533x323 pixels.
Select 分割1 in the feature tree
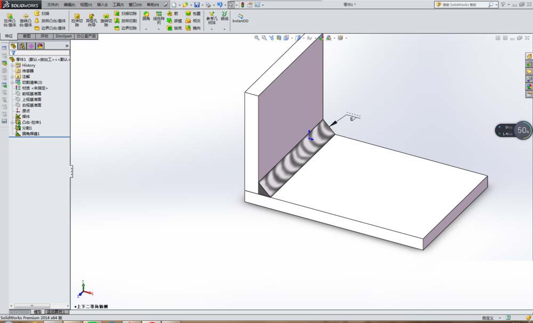(x=24, y=128)
